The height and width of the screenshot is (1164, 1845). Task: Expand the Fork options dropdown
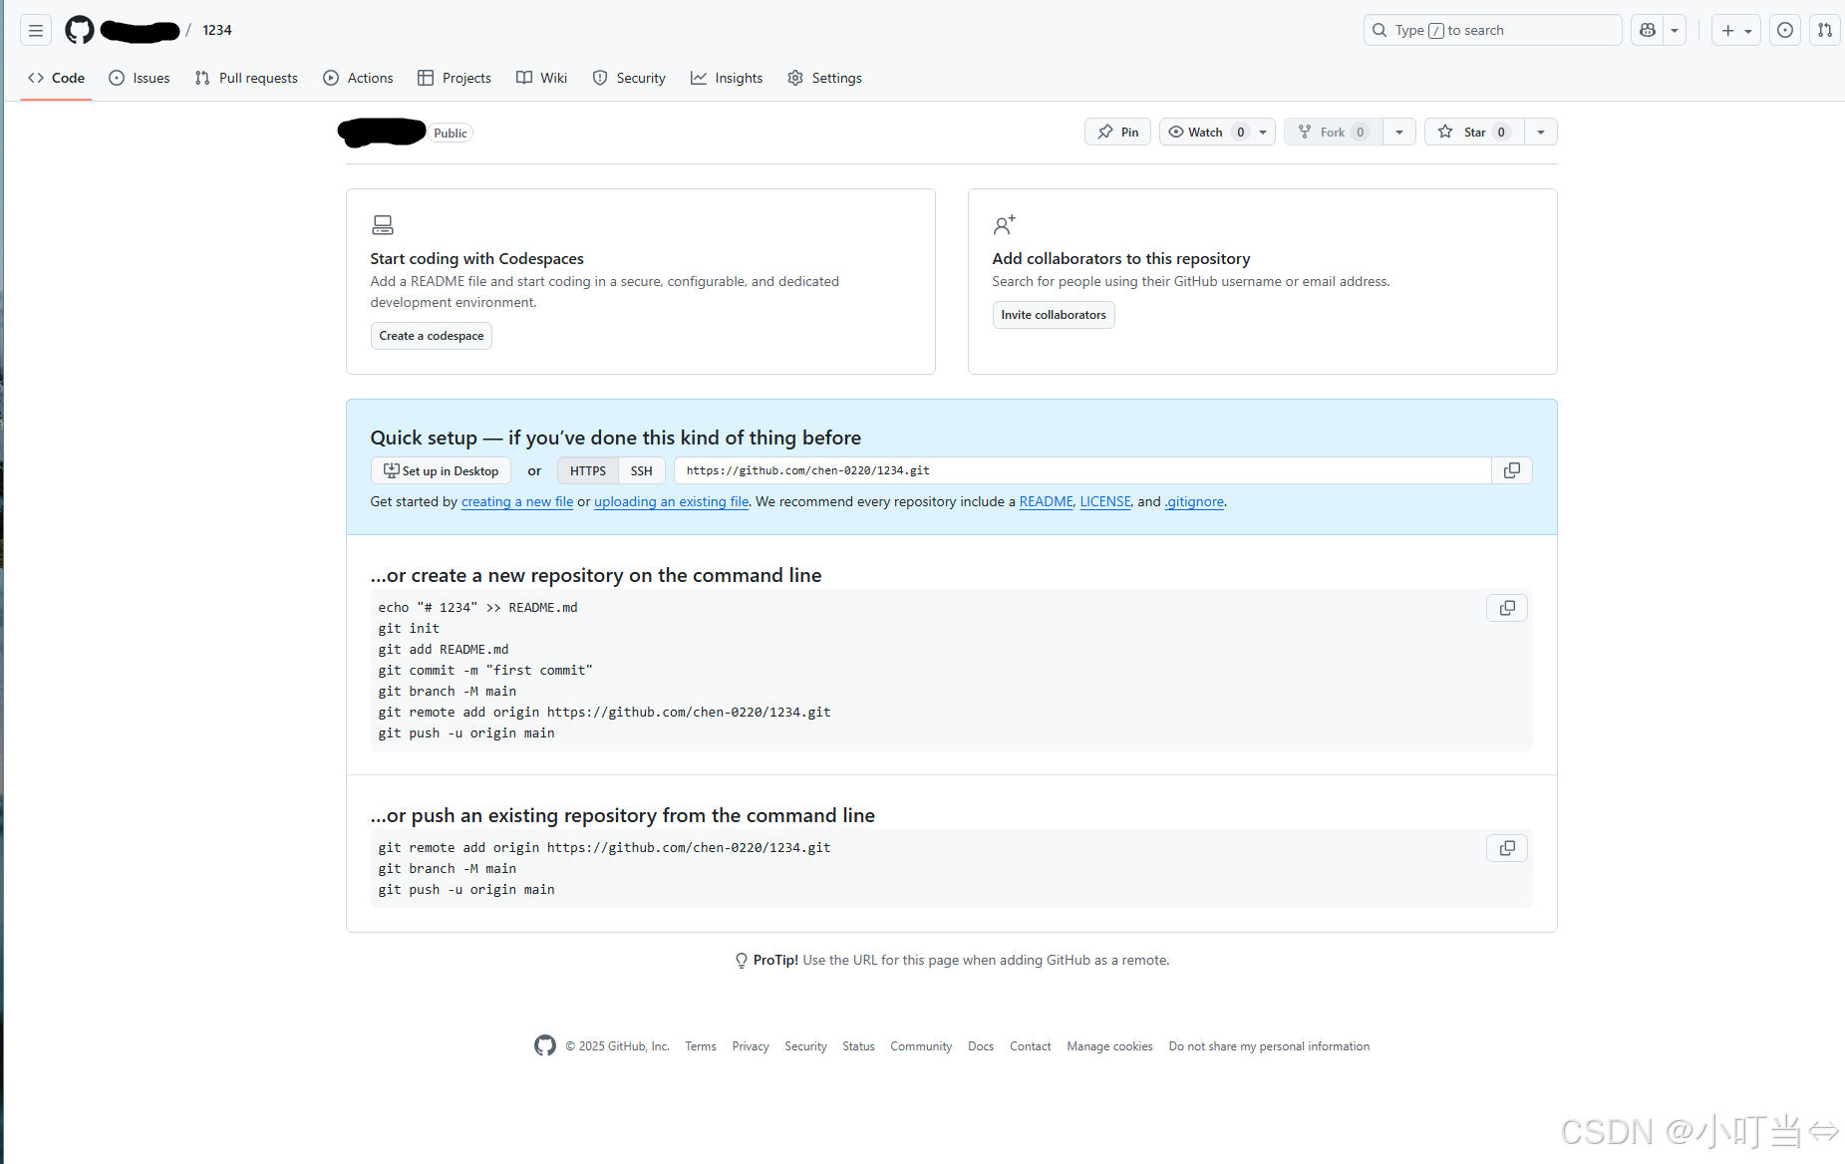point(1399,132)
